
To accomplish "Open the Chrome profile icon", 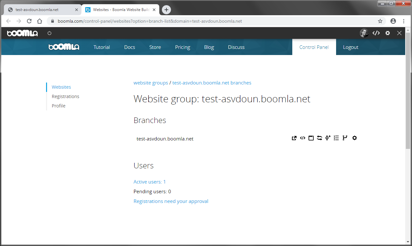I will click(393, 21).
